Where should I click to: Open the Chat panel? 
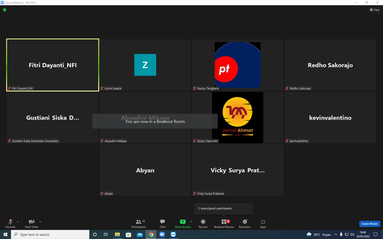tap(162, 223)
